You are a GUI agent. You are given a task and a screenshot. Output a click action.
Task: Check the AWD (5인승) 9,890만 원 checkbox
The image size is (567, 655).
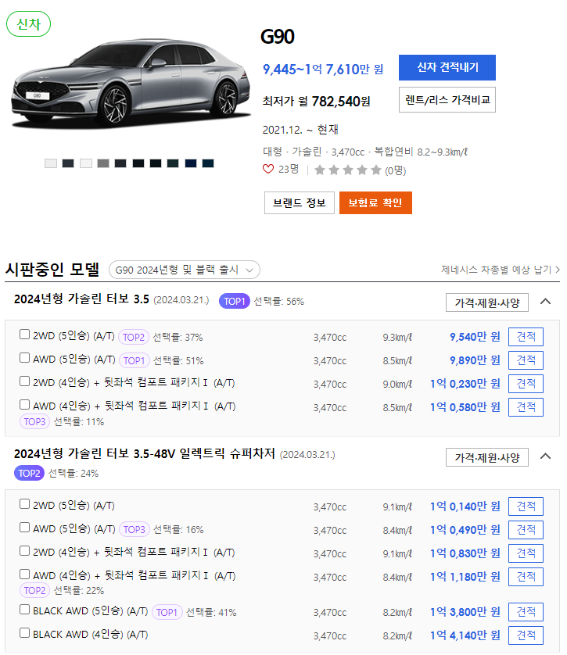pyautogui.click(x=25, y=357)
